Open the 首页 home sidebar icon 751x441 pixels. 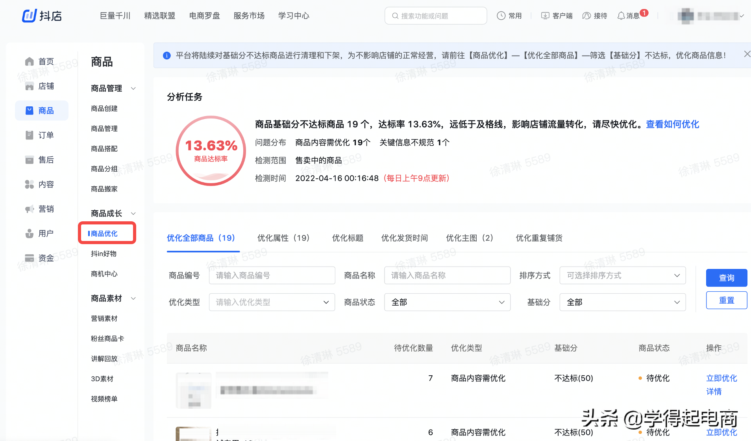[30, 61]
